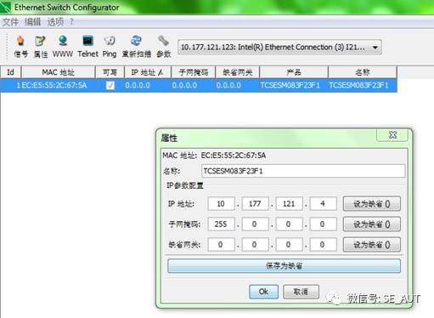Open the ? help menu
This screenshot has width=434, height=318.
pyautogui.click(x=71, y=22)
